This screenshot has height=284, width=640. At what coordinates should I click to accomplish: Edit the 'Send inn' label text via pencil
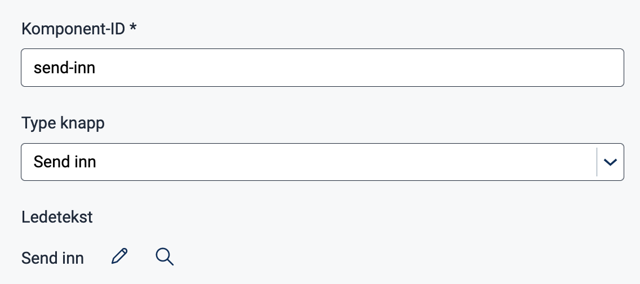click(x=119, y=256)
